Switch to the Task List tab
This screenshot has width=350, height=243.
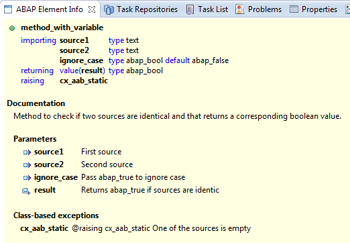click(207, 9)
